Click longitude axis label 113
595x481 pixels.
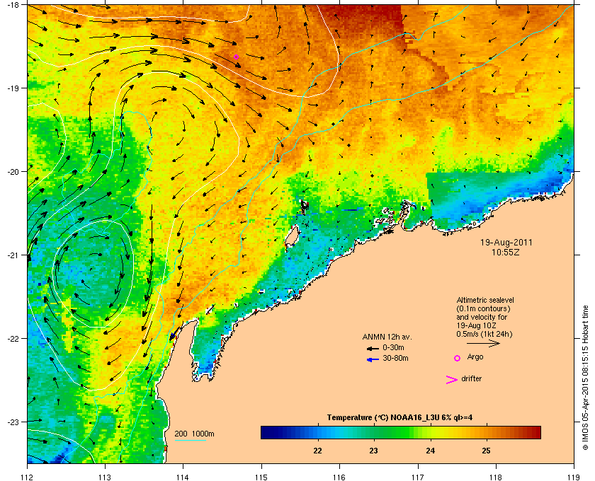pos(105,477)
